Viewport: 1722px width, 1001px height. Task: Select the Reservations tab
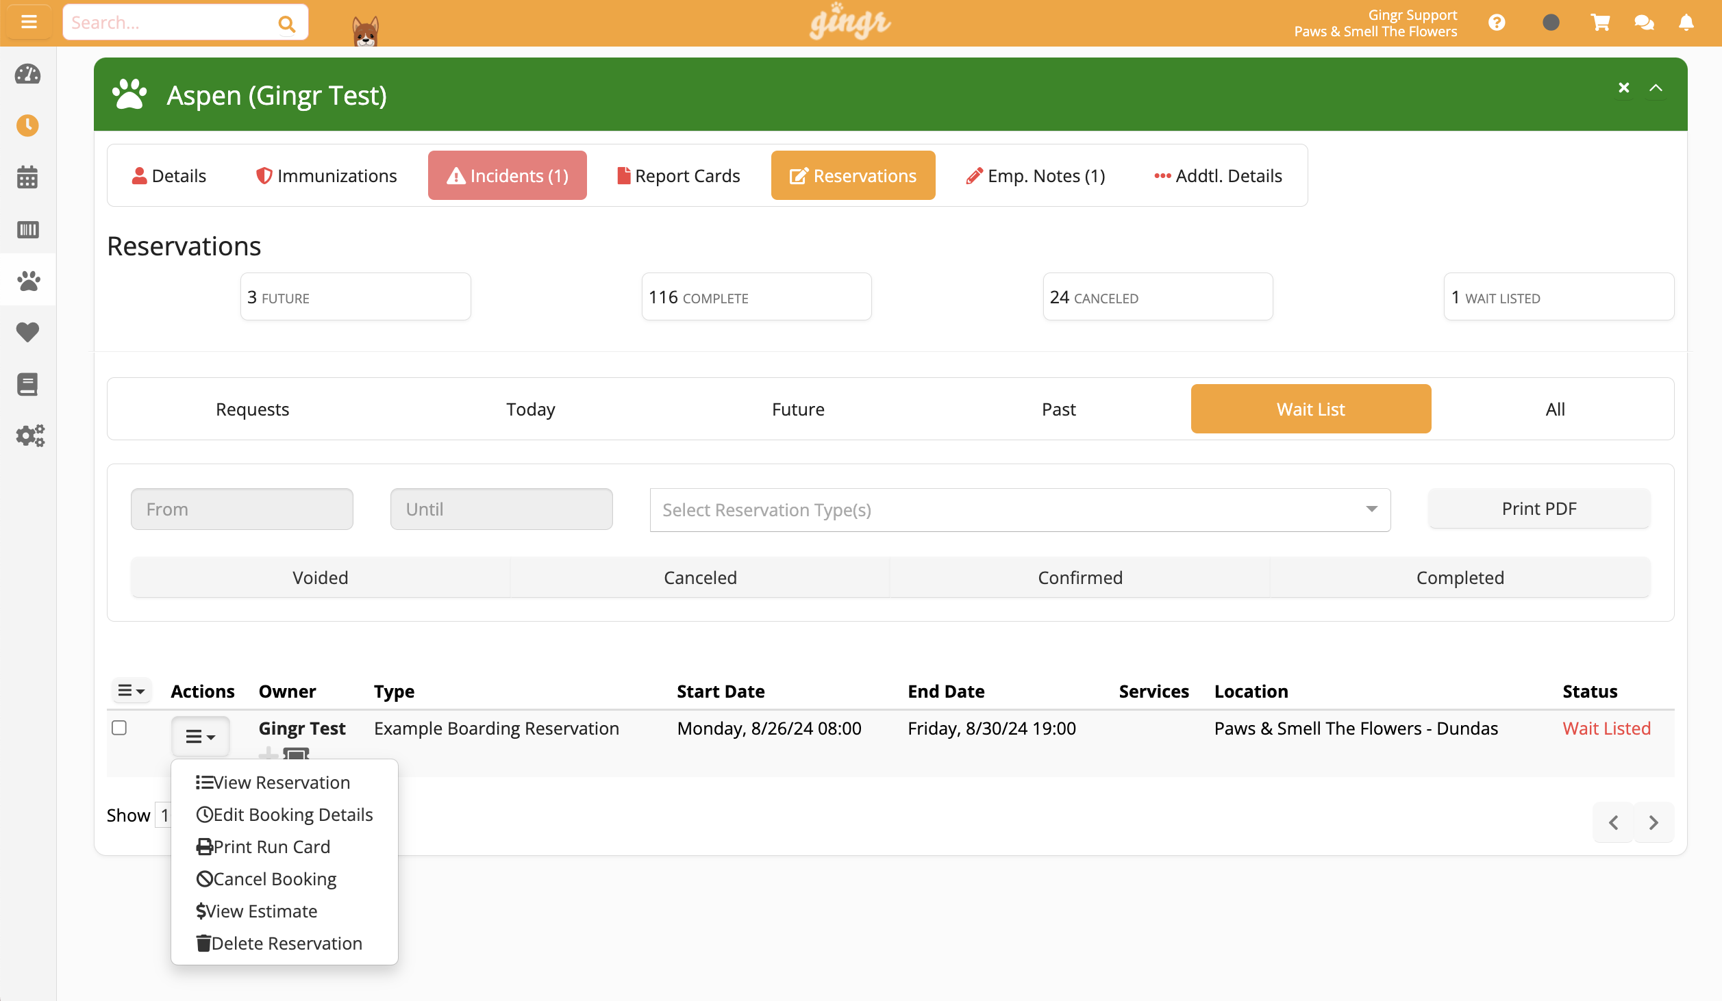point(853,176)
